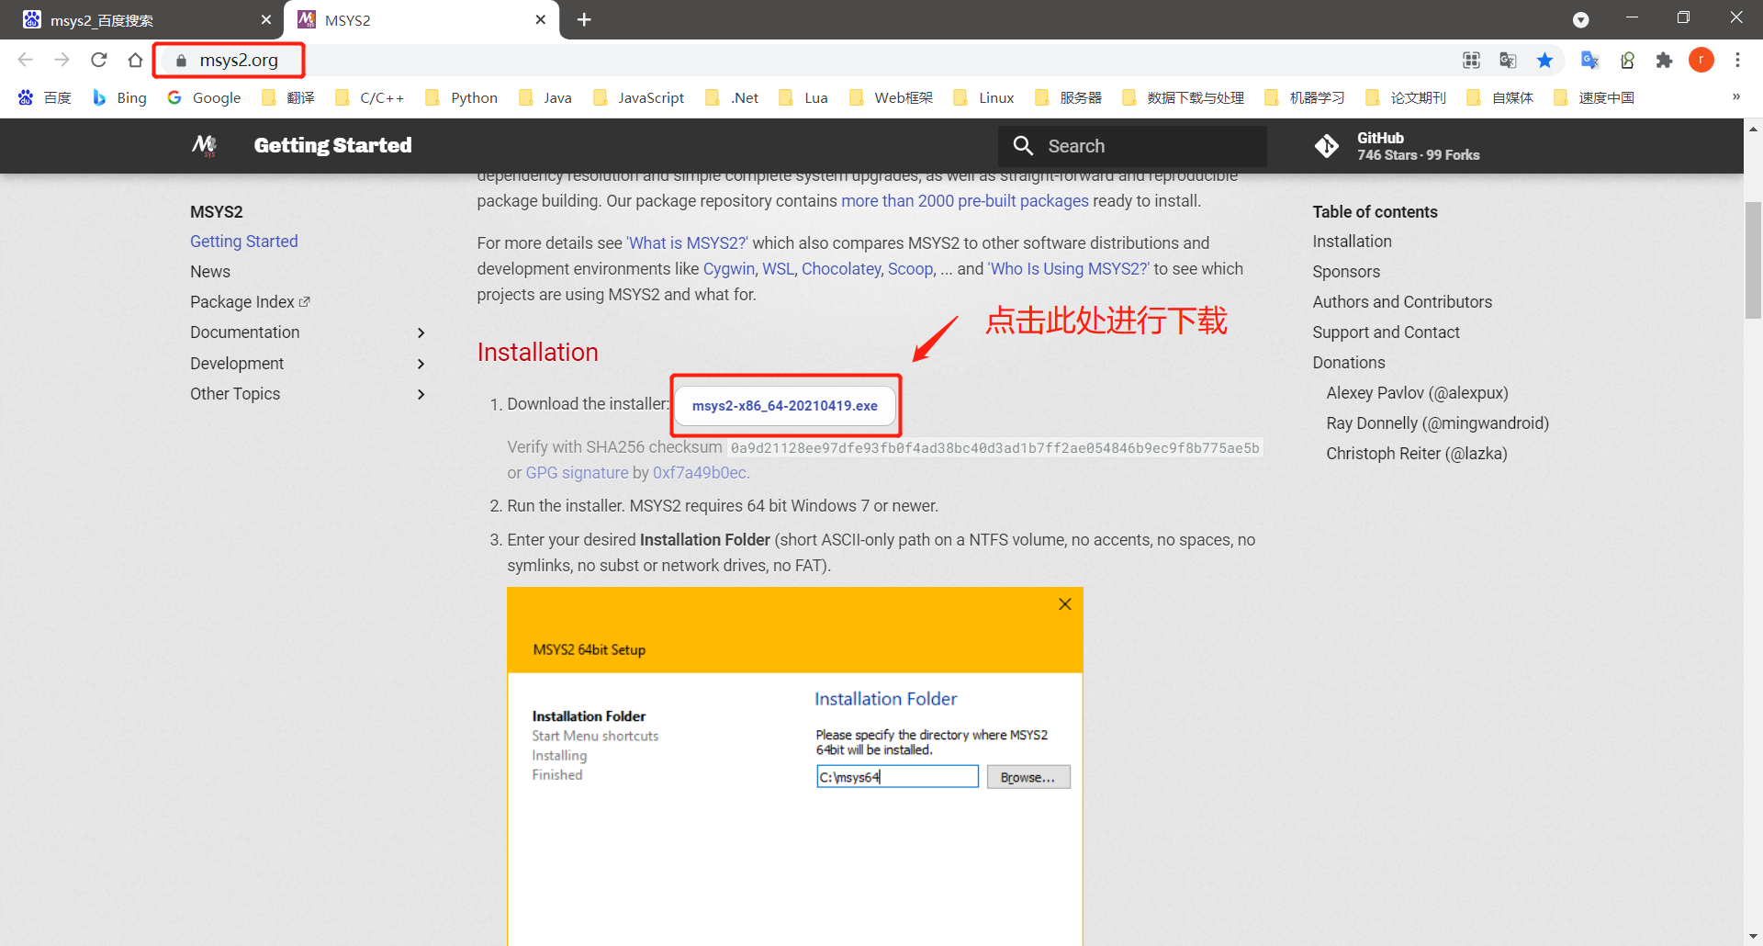Download msys2-x86_64-20210419.exe installer

coord(785,406)
